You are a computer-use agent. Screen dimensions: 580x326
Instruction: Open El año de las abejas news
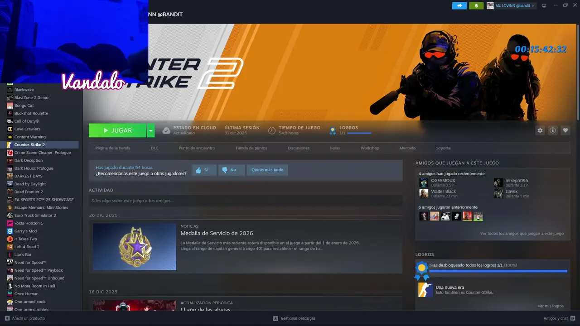point(205,309)
